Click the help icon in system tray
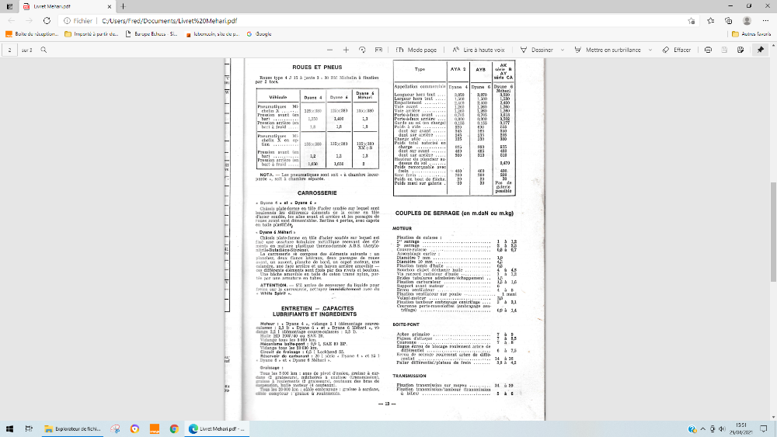 coord(692,429)
